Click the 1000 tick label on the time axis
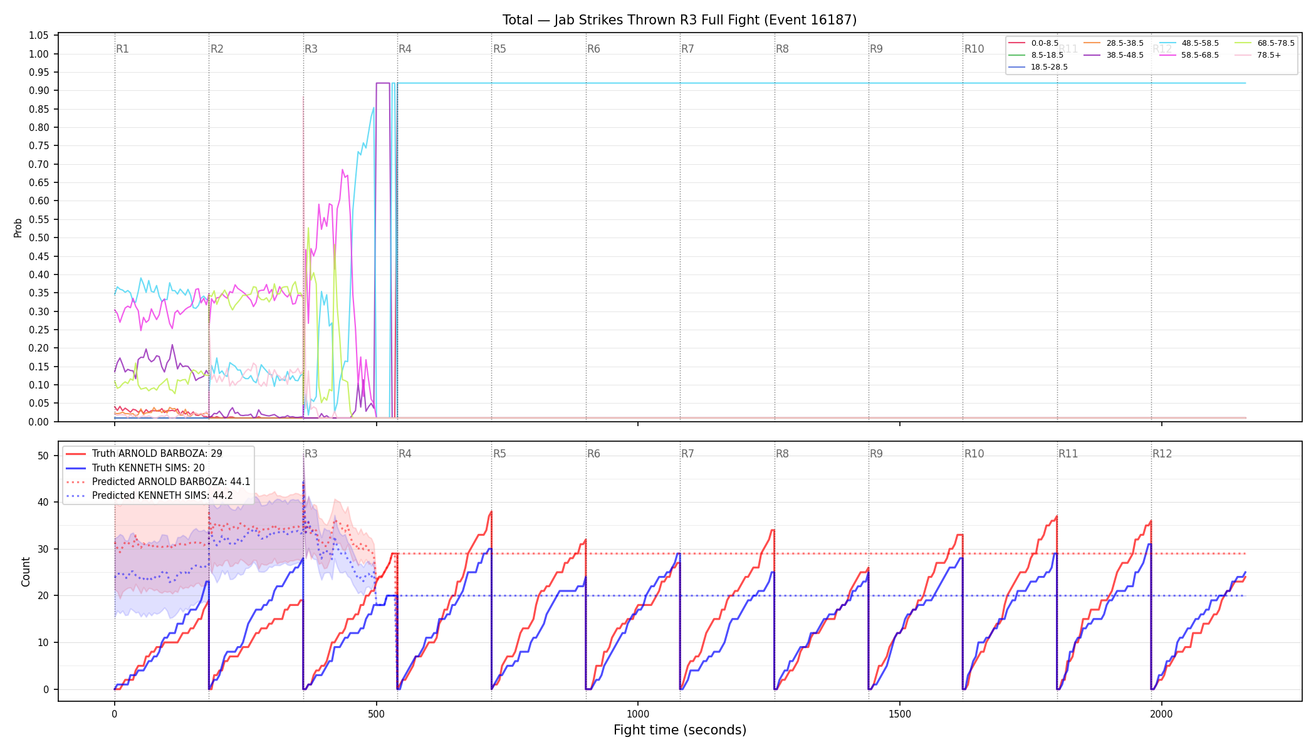 638,714
